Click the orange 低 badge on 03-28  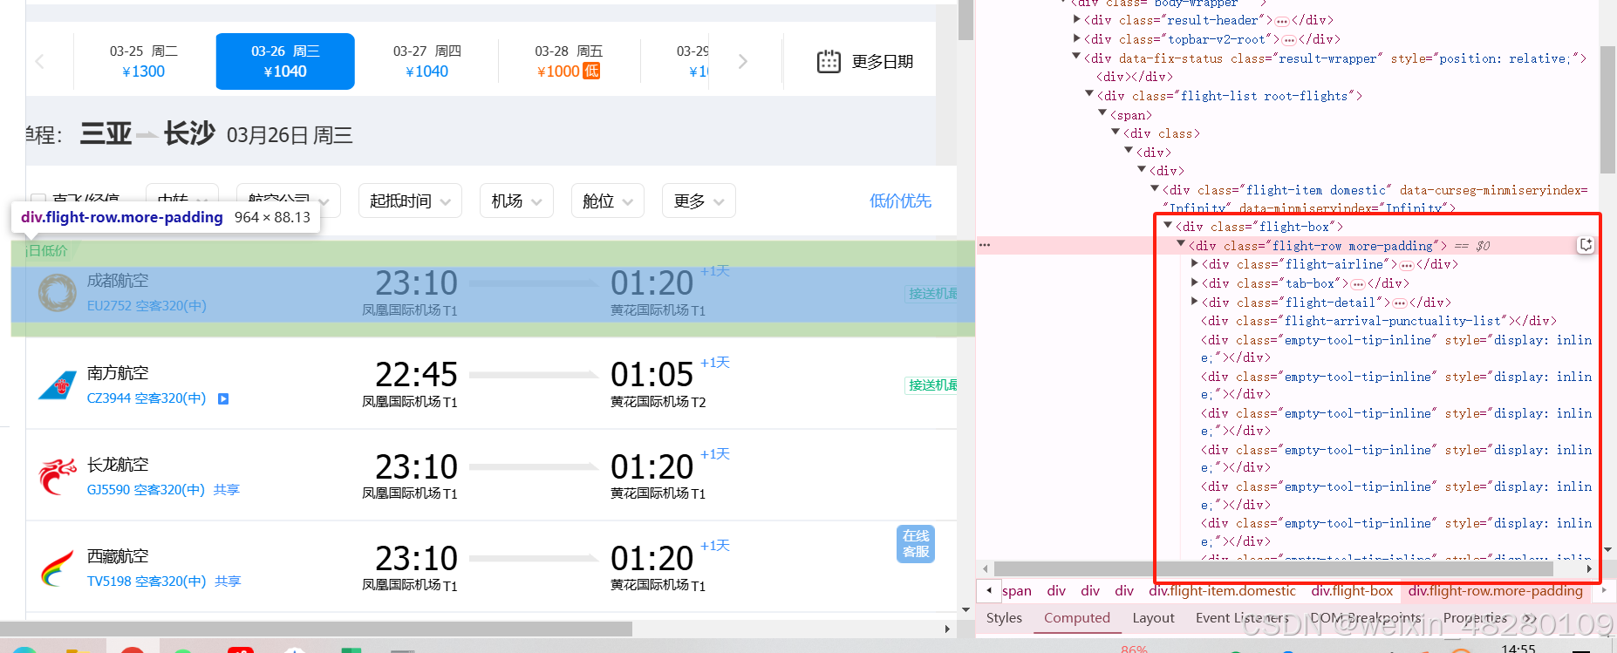point(591,71)
